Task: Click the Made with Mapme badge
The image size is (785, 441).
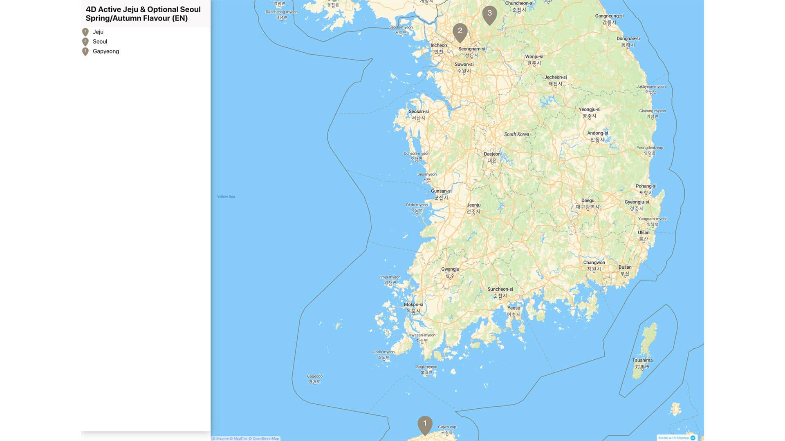Action: (673, 438)
